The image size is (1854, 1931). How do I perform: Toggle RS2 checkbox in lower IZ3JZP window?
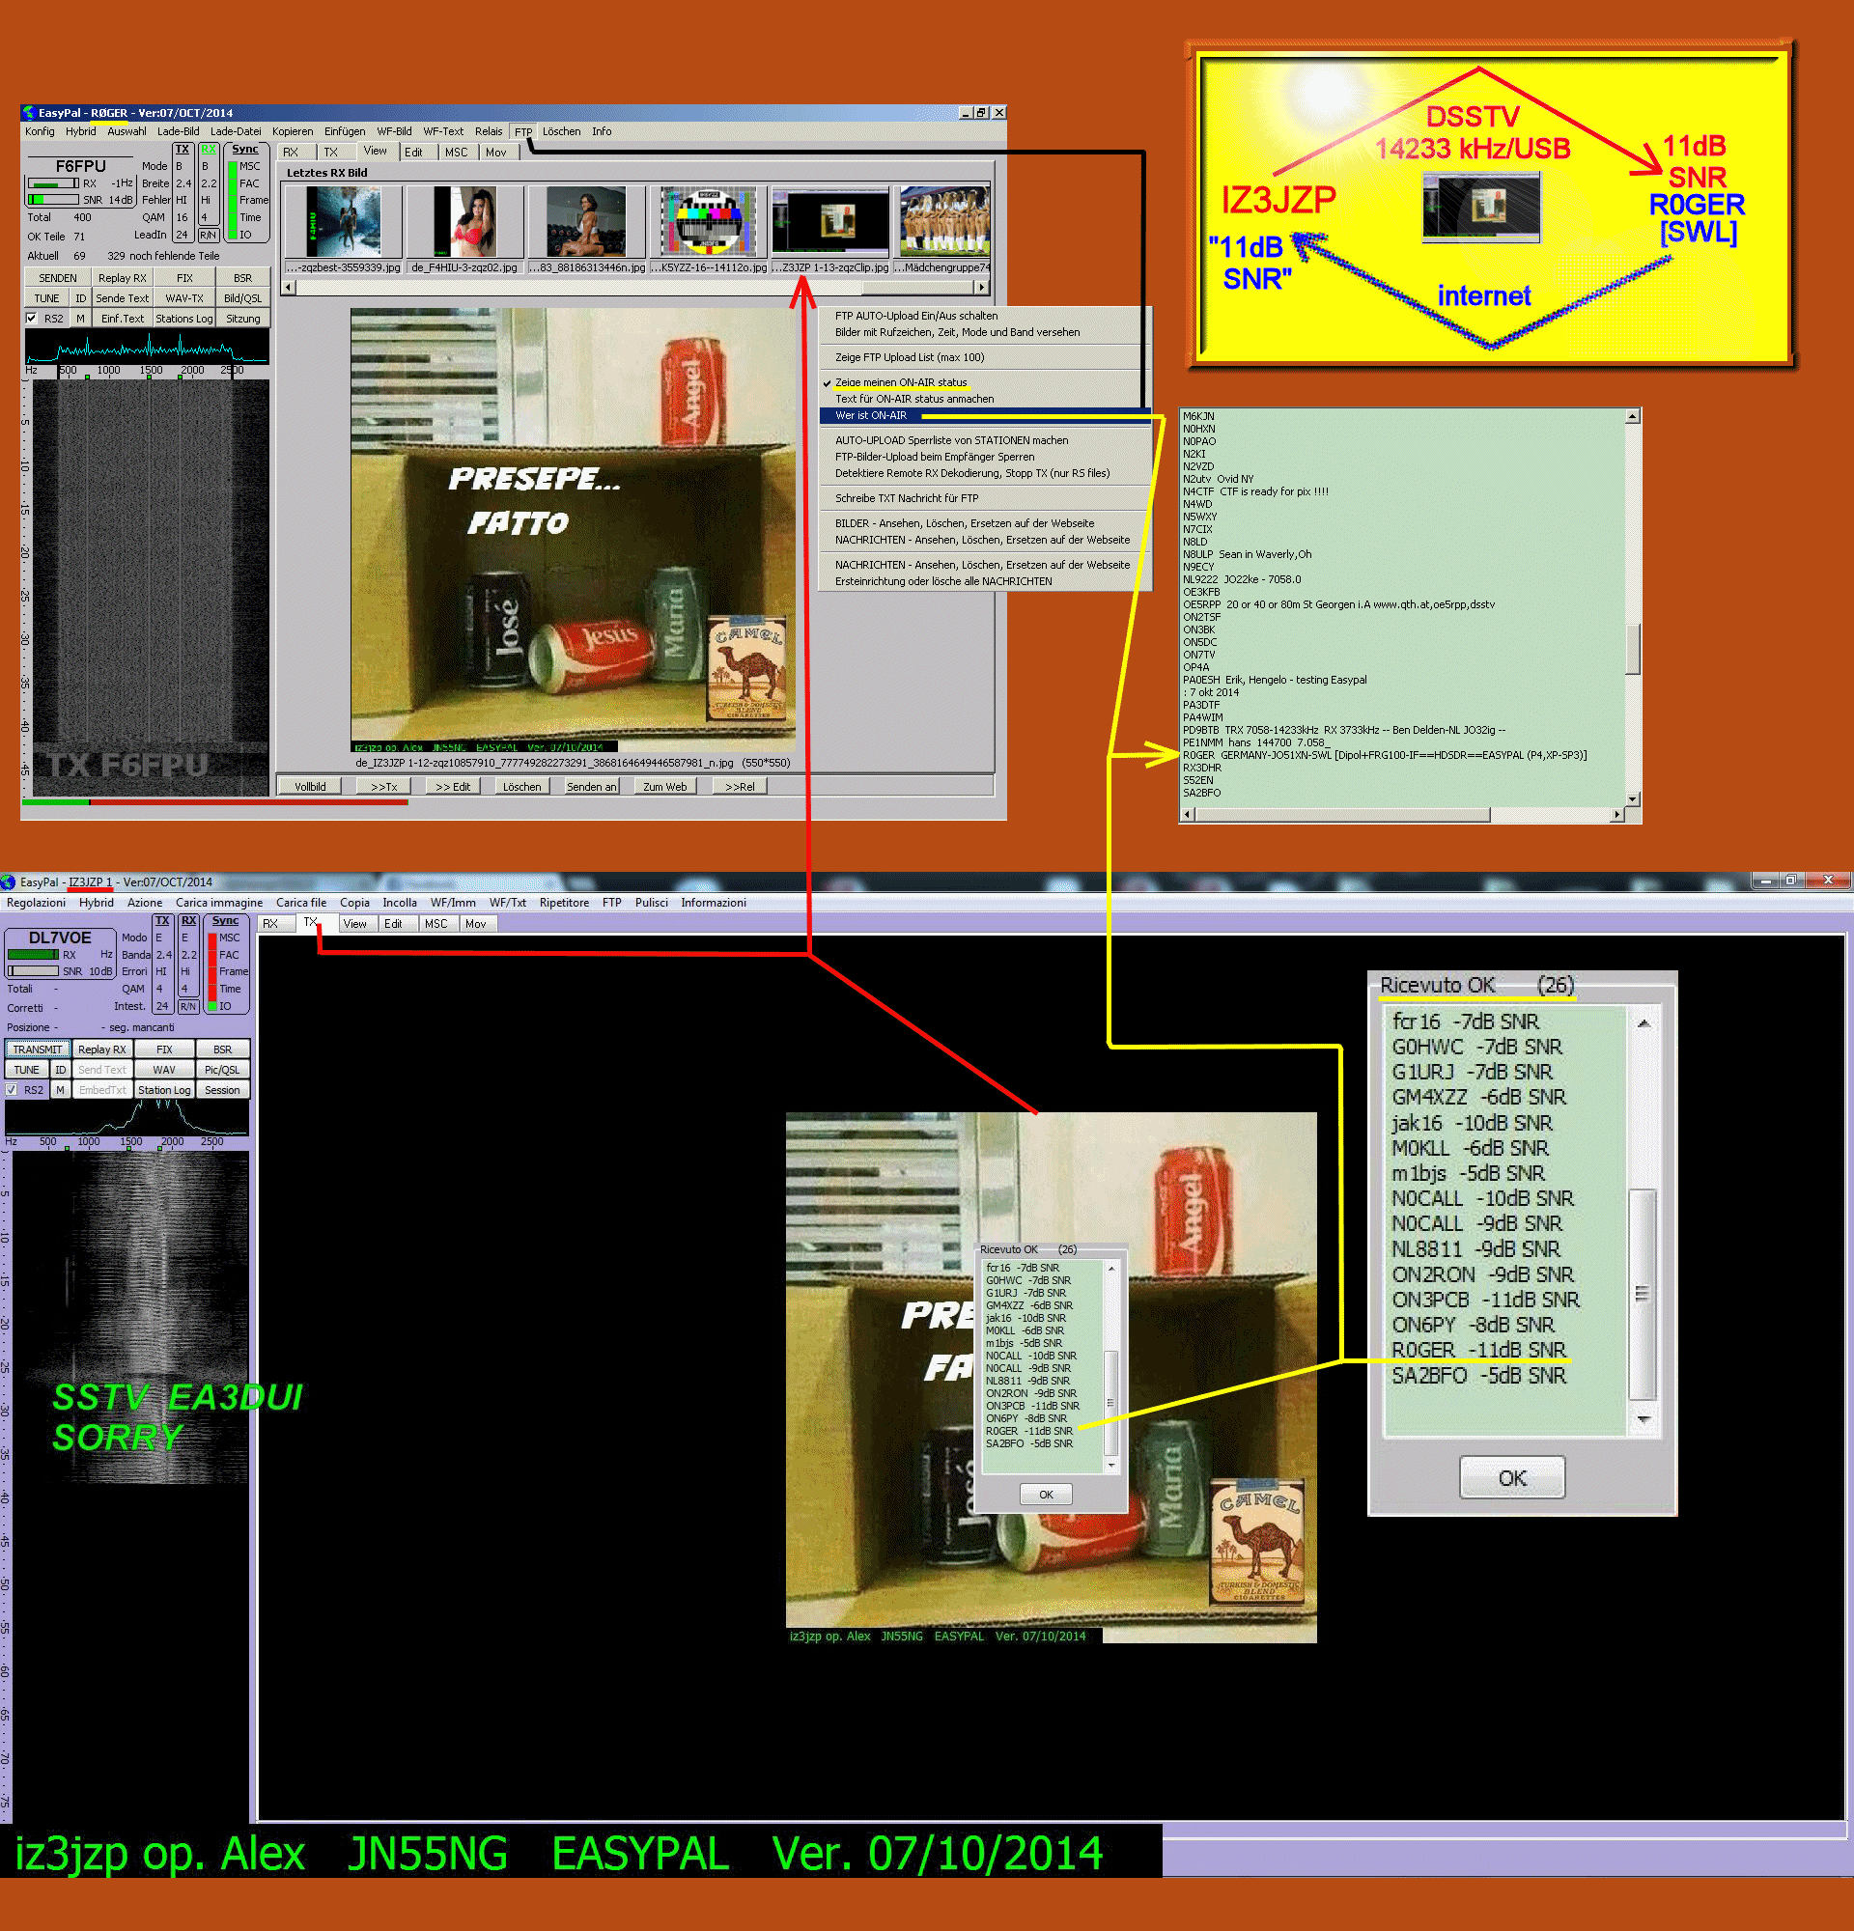click(12, 1090)
